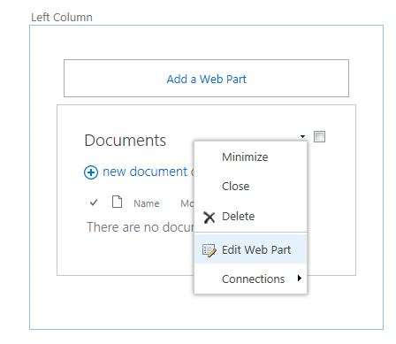
Task: Click the checkmark select-all column icon
Action: [x=94, y=203]
